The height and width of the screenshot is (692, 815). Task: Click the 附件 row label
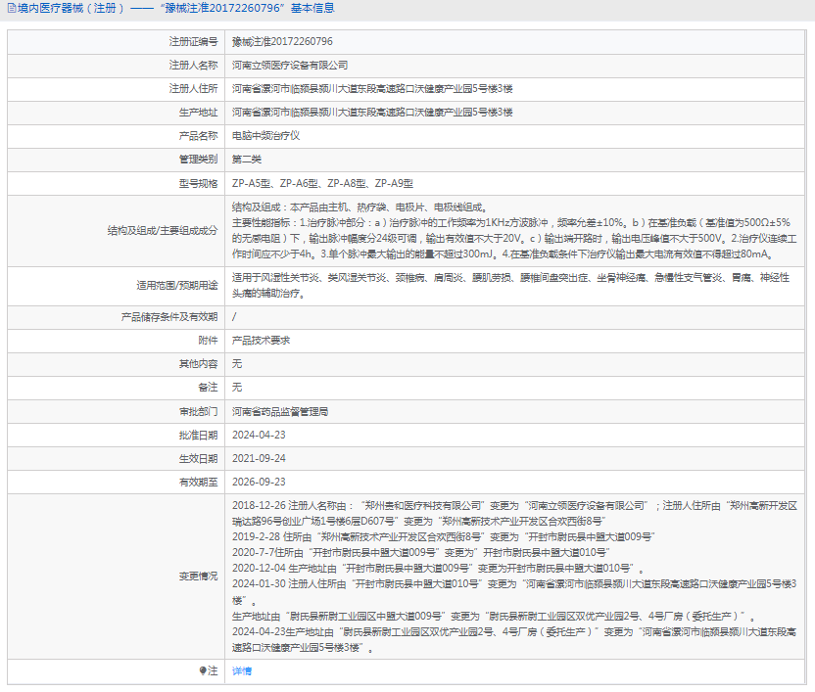208,341
